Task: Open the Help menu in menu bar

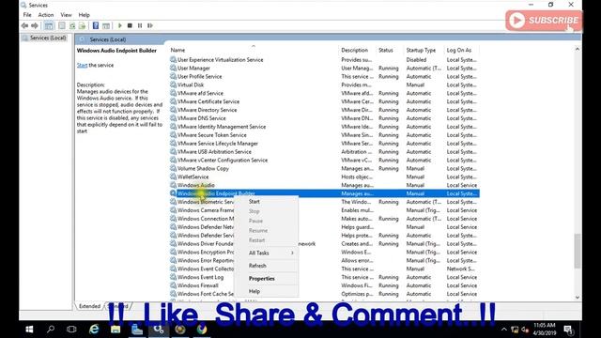Action: click(x=84, y=15)
